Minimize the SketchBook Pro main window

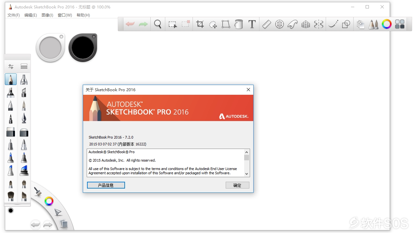pos(352,7)
